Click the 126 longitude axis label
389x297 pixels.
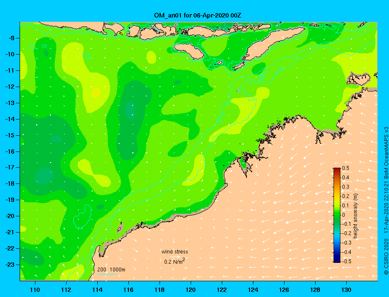(284, 290)
